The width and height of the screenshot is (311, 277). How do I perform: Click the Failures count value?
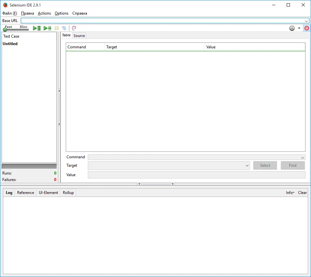(55, 180)
